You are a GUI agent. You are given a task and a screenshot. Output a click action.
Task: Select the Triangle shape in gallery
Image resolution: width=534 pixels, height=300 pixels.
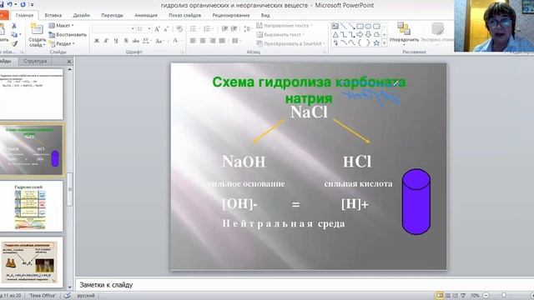(x=335, y=35)
